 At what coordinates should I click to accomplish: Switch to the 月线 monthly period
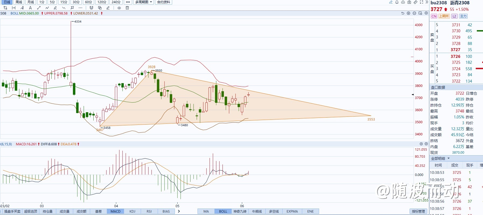coord(31,2)
